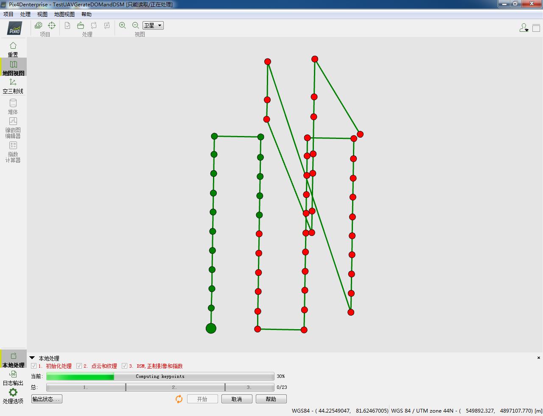Open the results folder icon
The image size is (543, 416).
81,25
